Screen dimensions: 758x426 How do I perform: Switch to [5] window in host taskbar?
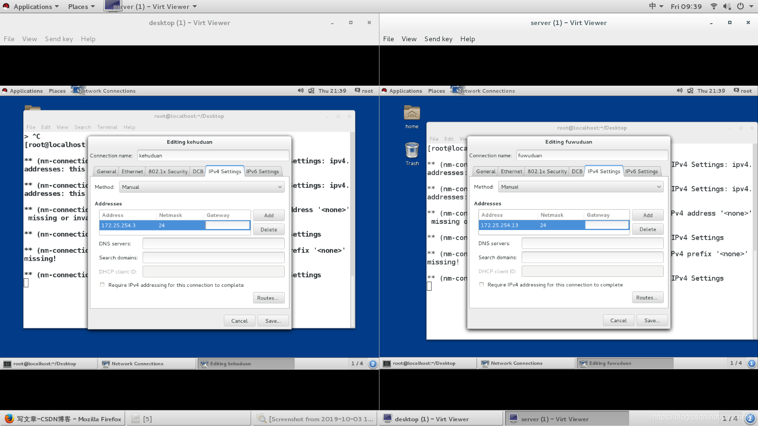click(x=189, y=419)
